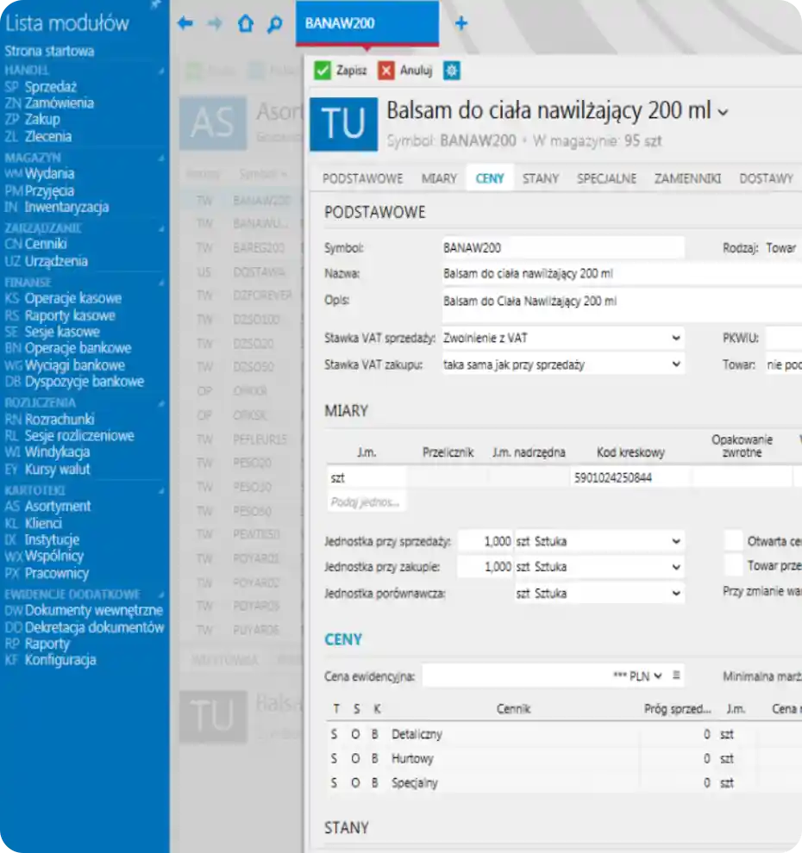
Task: Open Strona startowa in sidebar
Action: [49, 51]
